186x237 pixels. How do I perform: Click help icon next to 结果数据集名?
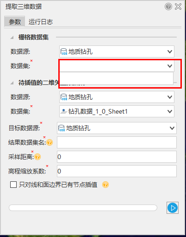pos(50,142)
